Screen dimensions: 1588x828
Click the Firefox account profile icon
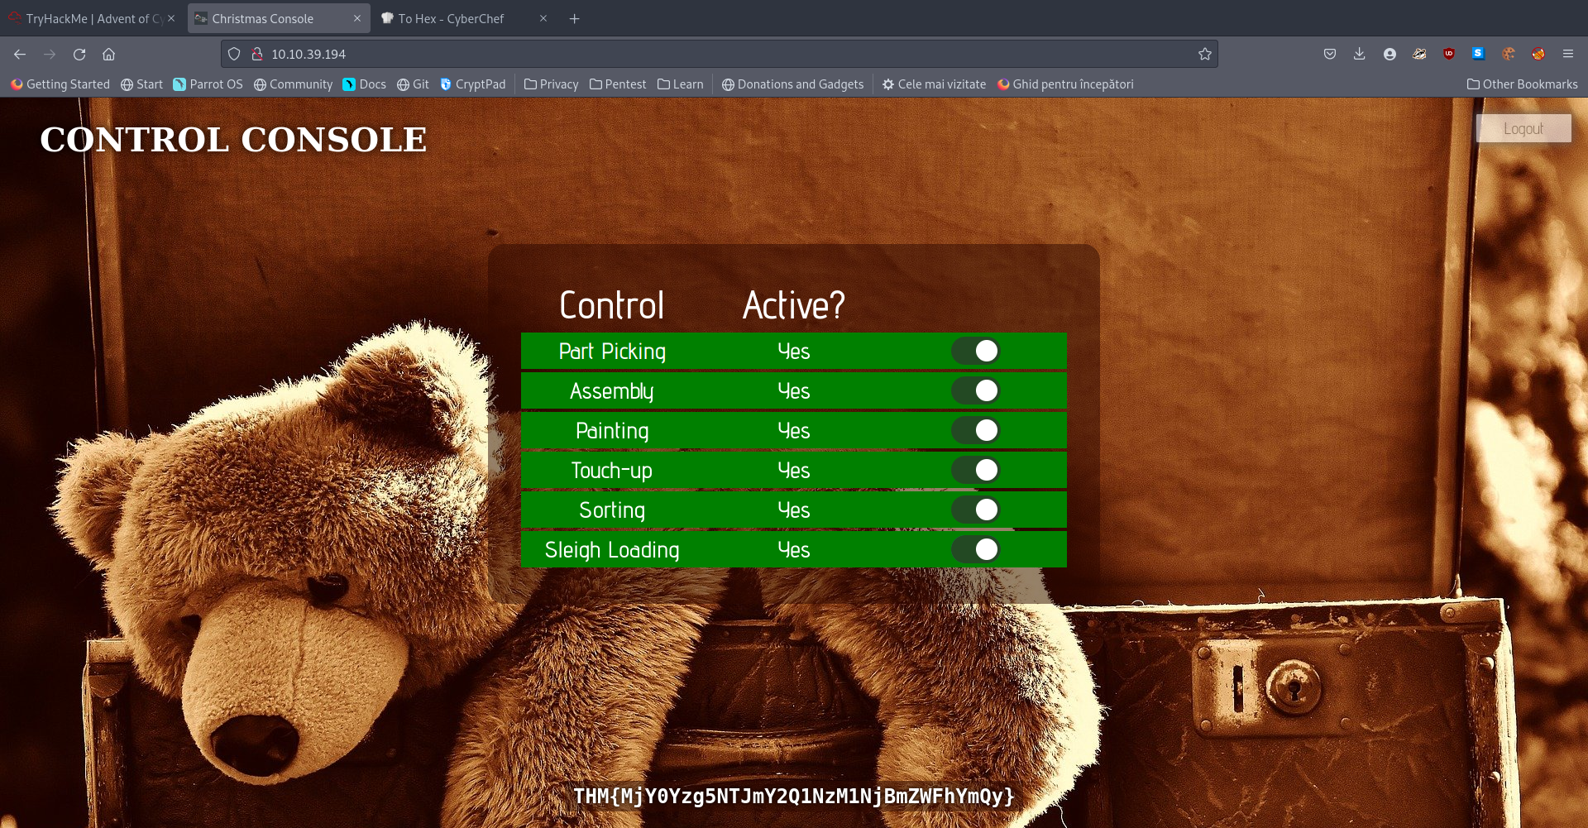[x=1389, y=55]
